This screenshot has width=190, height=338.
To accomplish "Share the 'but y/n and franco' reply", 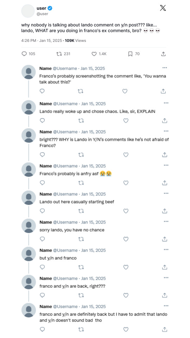I will click(165, 267).
